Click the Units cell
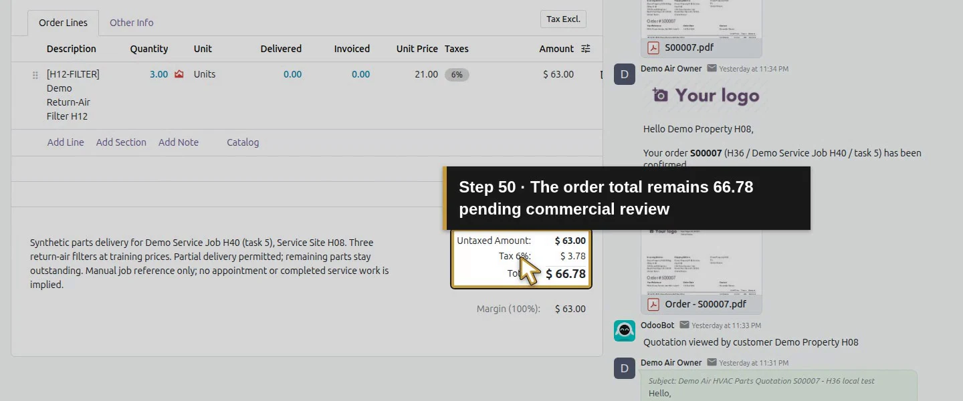This screenshot has height=401, width=963. (205, 74)
